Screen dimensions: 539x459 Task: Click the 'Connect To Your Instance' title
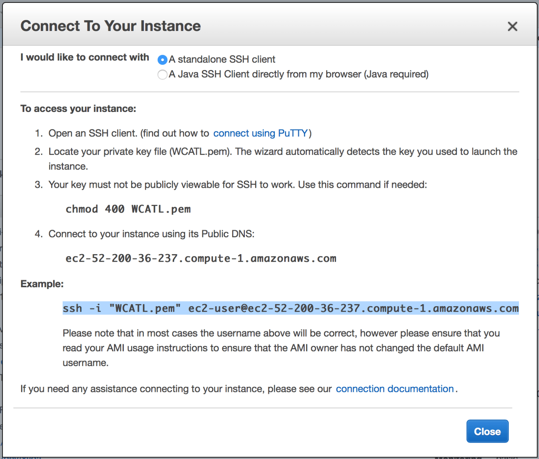110,26
